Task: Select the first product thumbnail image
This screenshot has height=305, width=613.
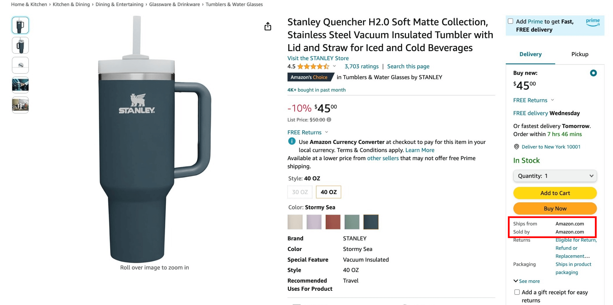Action: (x=20, y=25)
